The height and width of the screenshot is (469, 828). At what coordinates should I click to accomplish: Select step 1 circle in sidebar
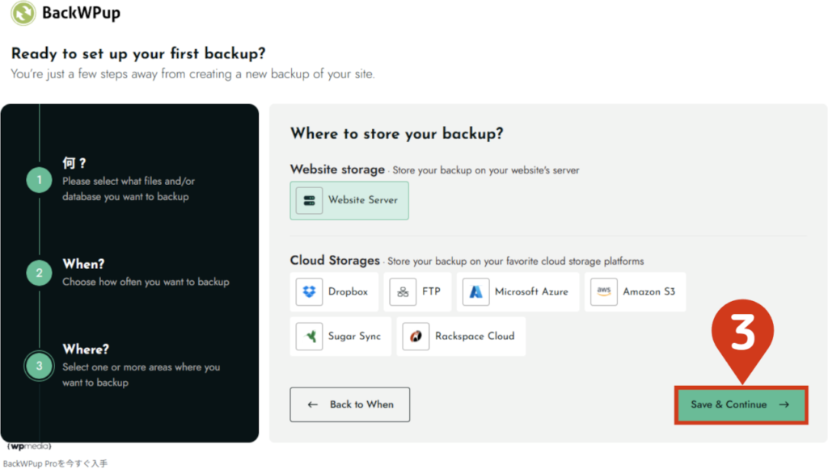tap(39, 180)
